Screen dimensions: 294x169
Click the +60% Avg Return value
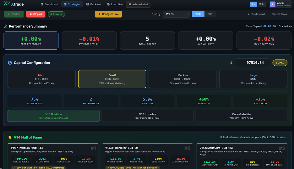204,99
